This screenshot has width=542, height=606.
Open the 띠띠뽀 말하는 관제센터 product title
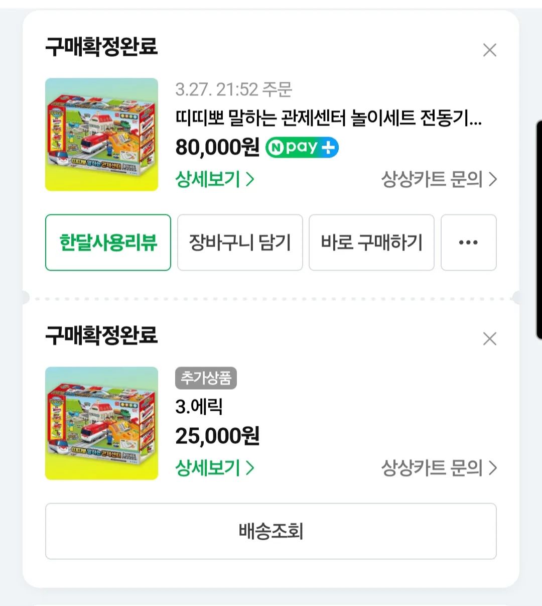[x=328, y=118]
